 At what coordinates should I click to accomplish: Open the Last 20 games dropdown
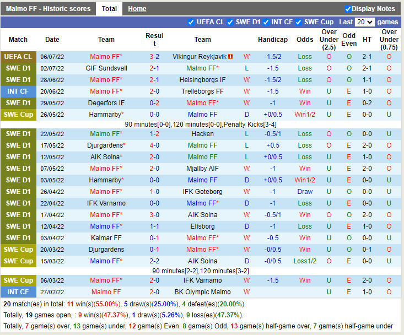tap(364, 22)
